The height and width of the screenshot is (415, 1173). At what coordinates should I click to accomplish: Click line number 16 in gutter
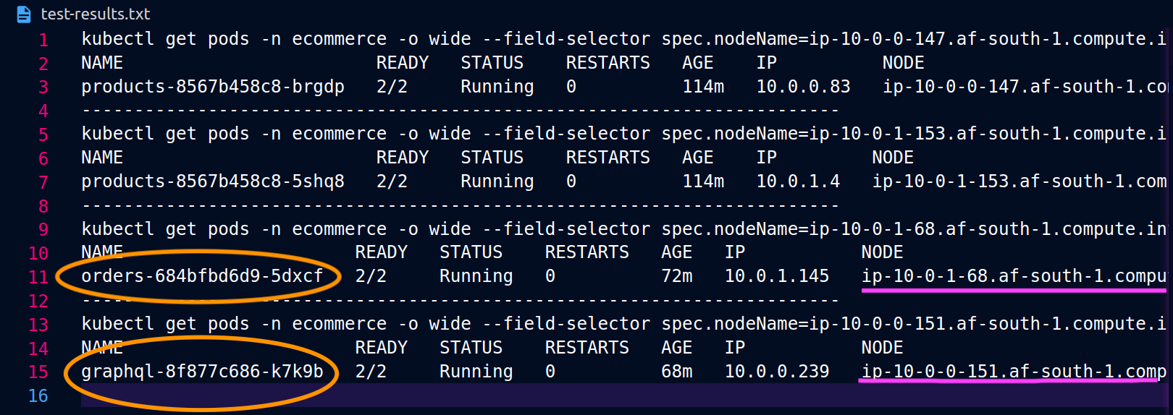pyautogui.click(x=38, y=396)
